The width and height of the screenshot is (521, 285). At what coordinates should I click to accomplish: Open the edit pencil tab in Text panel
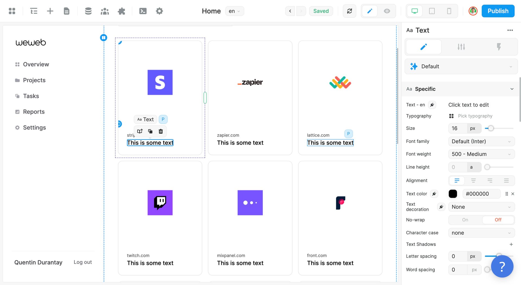click(x=424, y=47)
